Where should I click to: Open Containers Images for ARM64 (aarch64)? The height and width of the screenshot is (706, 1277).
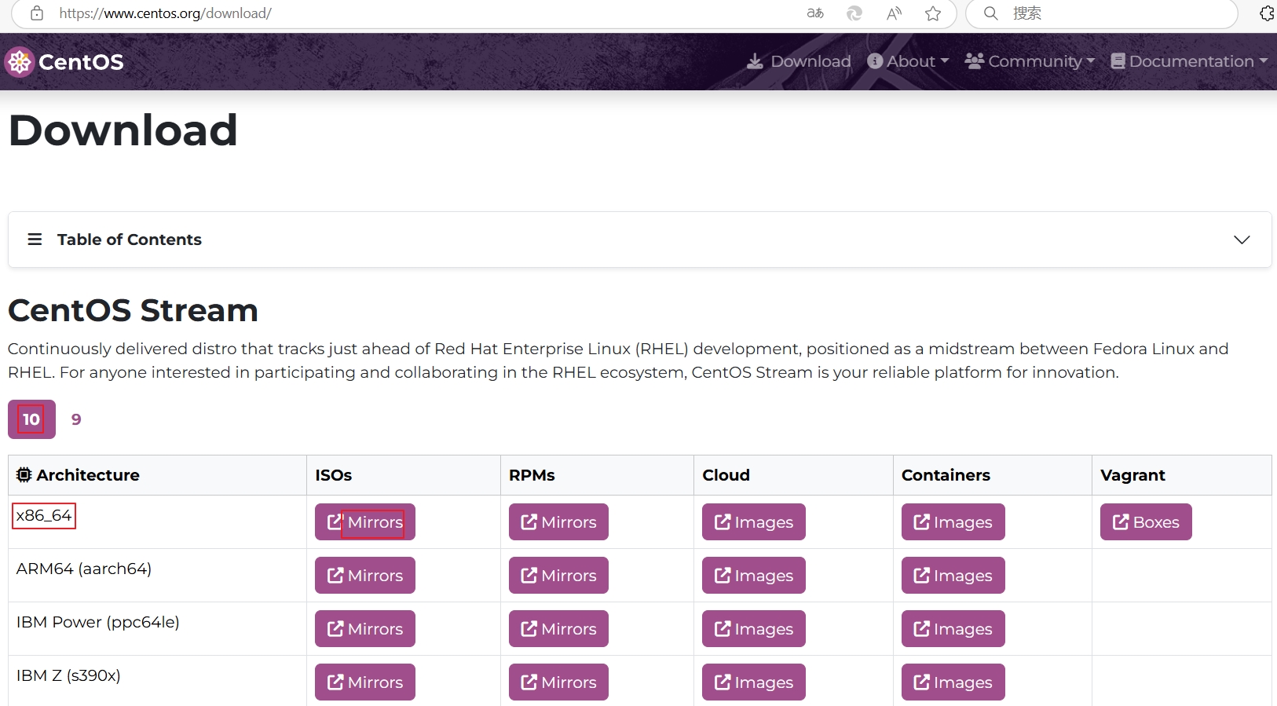pyautogui.click(x=953, y=576)
